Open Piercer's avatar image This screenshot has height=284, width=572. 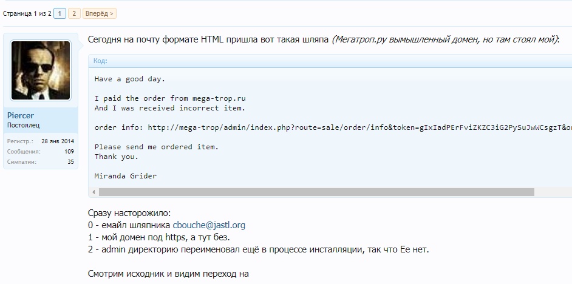click(x=41, y=70)
